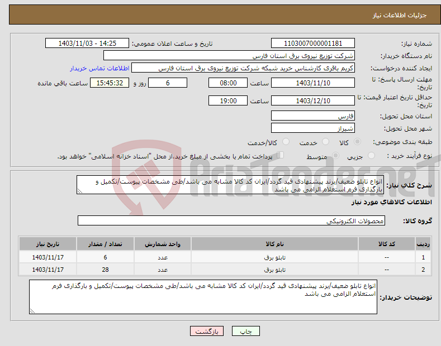Screen dimensions: 441x346
Task: Select the متوسط purchase type radio
Action: (x=335, y=156)
